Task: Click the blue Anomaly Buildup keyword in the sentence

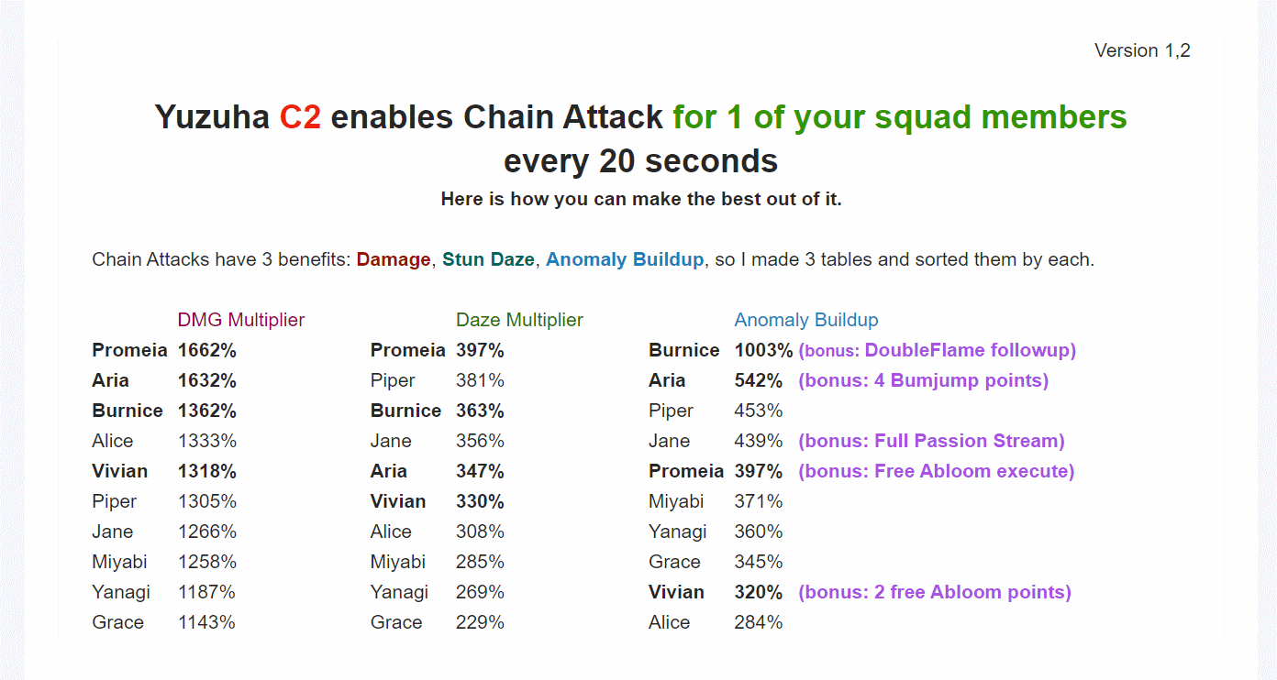Action: 625,259
